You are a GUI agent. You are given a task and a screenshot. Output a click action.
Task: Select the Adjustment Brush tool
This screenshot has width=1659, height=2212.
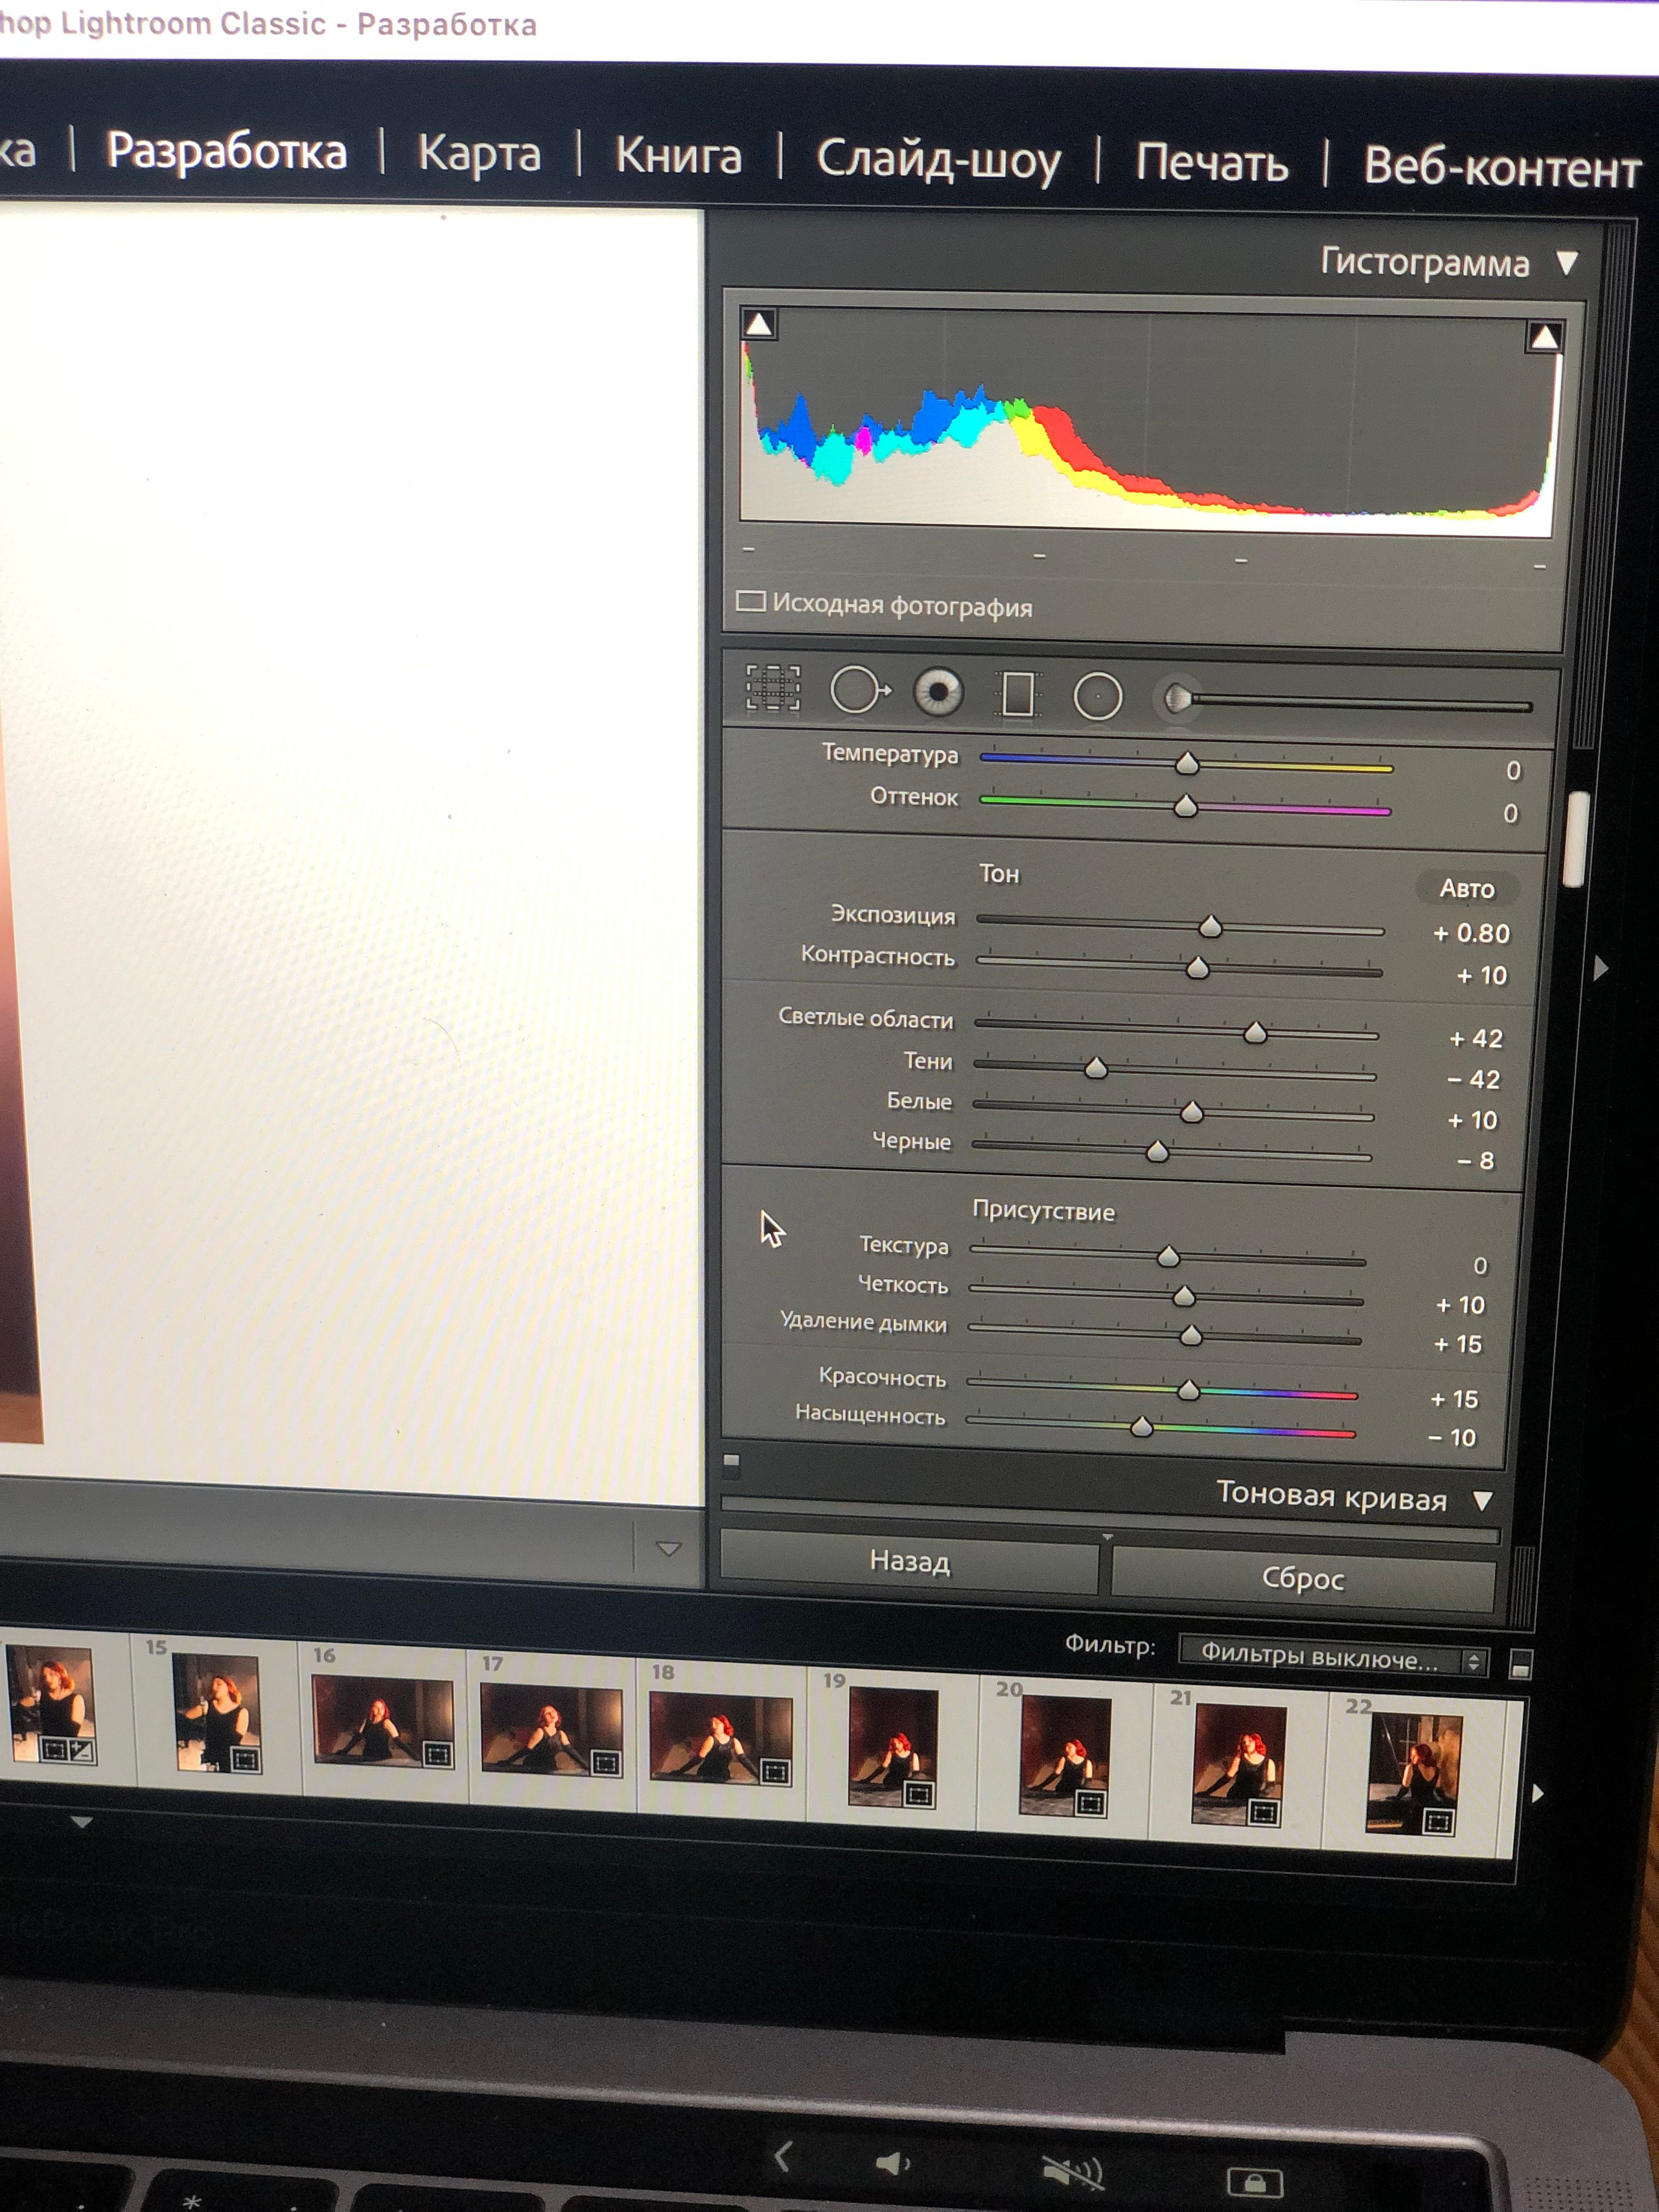[x=1179, y=698]
